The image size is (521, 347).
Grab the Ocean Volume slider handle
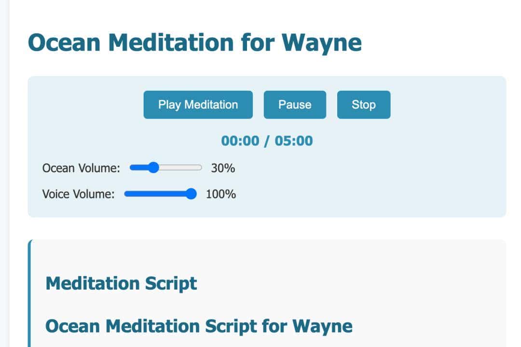[x=153, y=168]
